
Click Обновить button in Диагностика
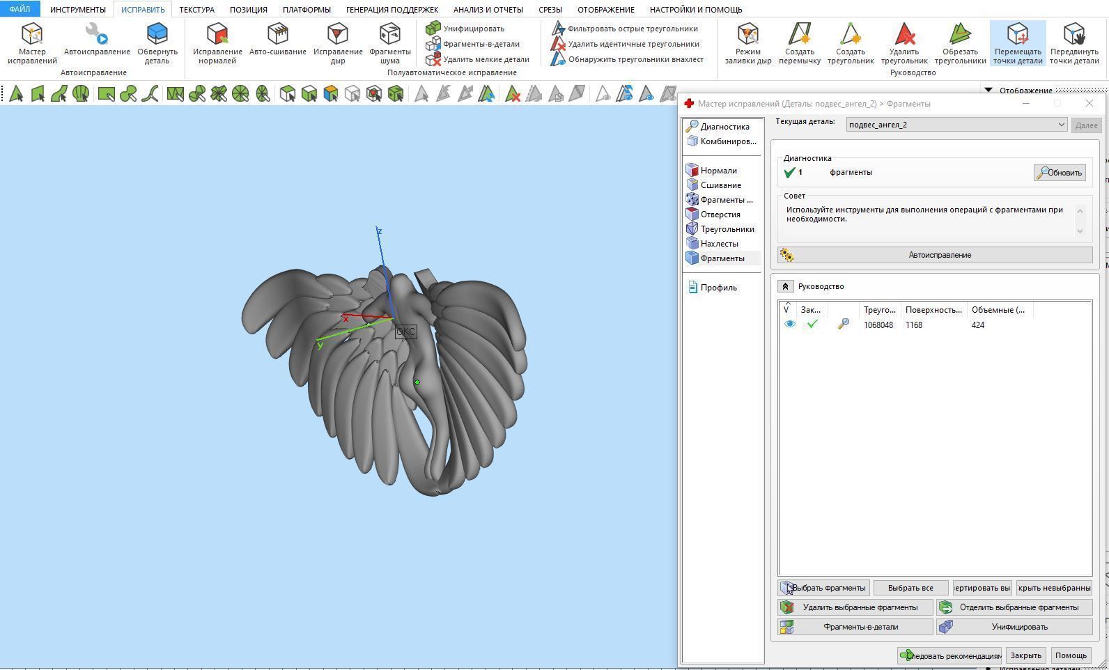point(1060,173)
